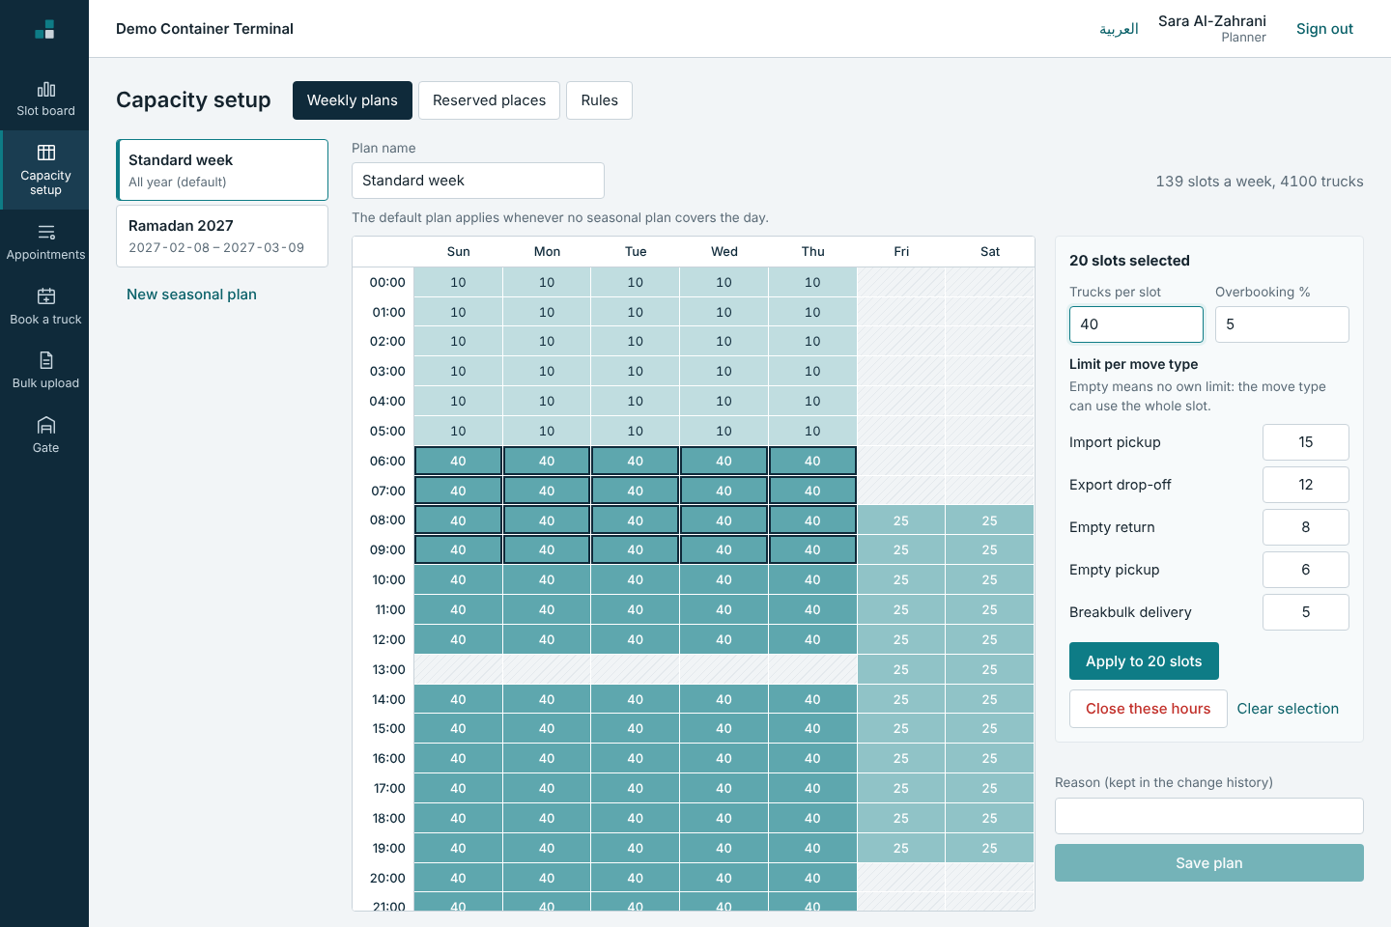Click the Sun column header
This screenshot has height=927, width=1391.
[458, 252]
